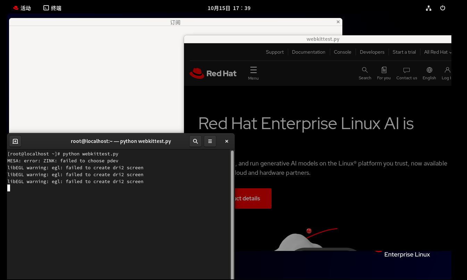Open the For you icon

[384, 73]
